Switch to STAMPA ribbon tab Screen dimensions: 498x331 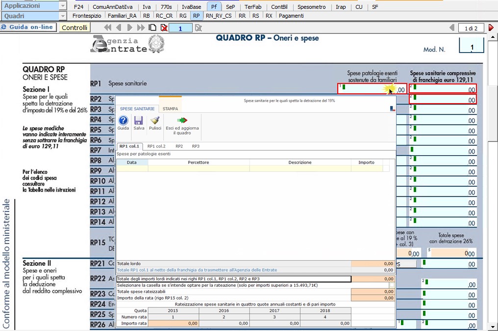tap(170, 109)
